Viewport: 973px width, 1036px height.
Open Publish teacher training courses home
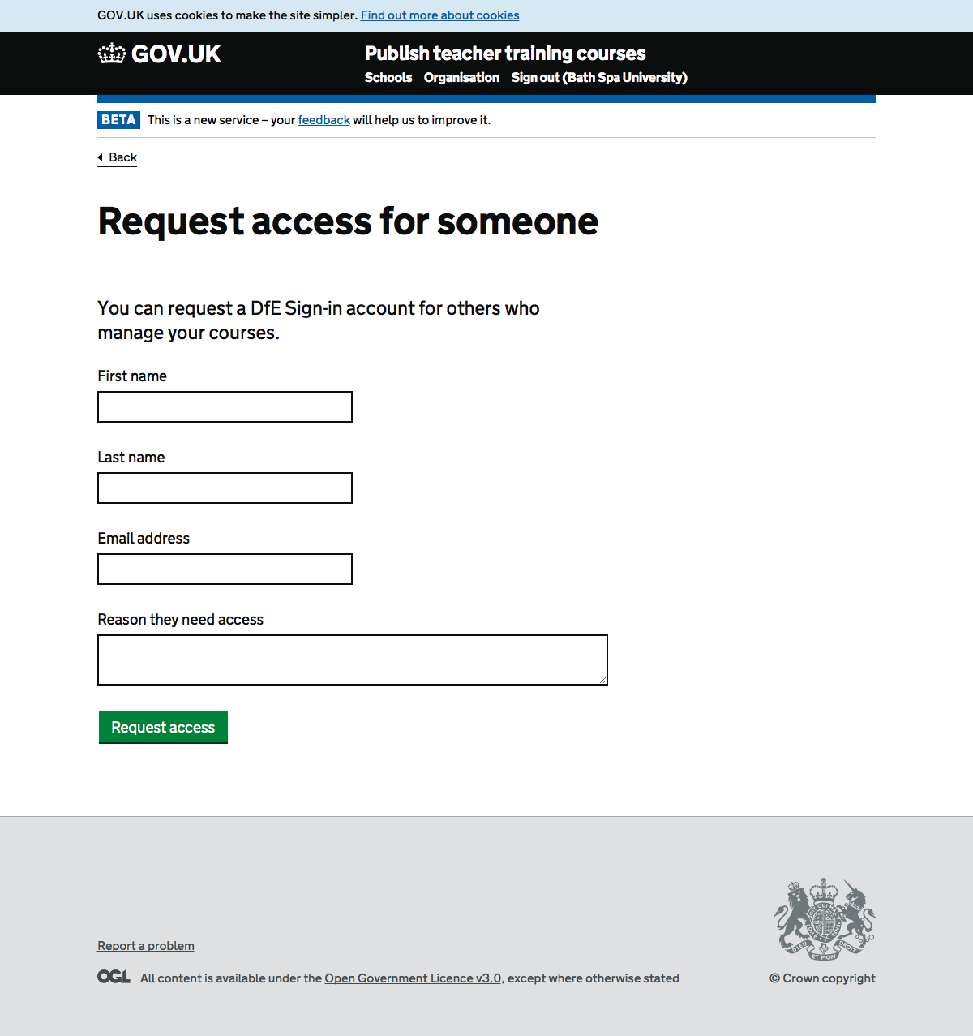(x=505, y=54)
